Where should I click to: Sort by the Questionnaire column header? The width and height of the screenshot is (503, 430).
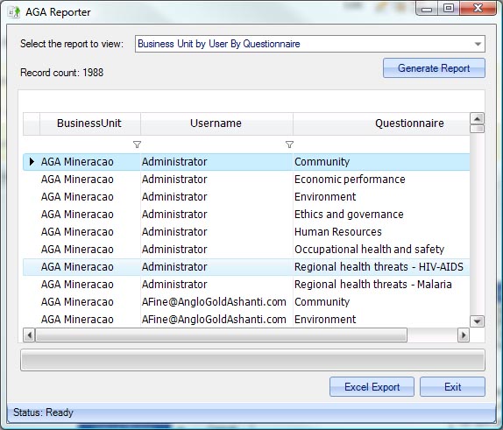point(381,123)
